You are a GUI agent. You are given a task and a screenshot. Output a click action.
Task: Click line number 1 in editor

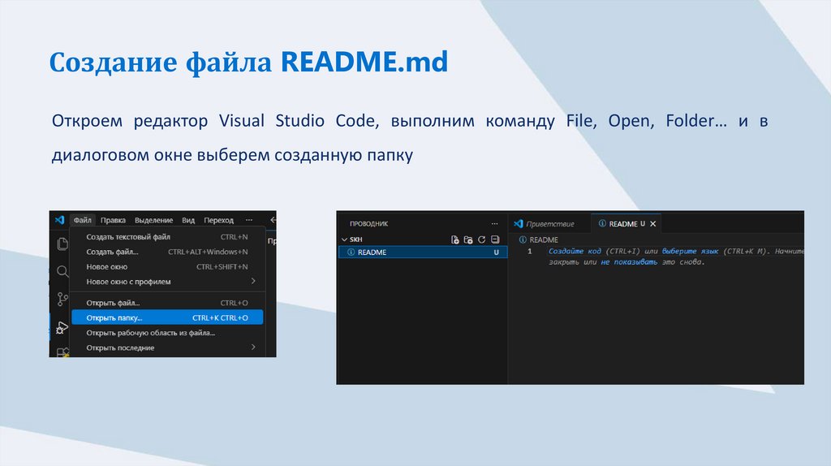click(529, 252)
